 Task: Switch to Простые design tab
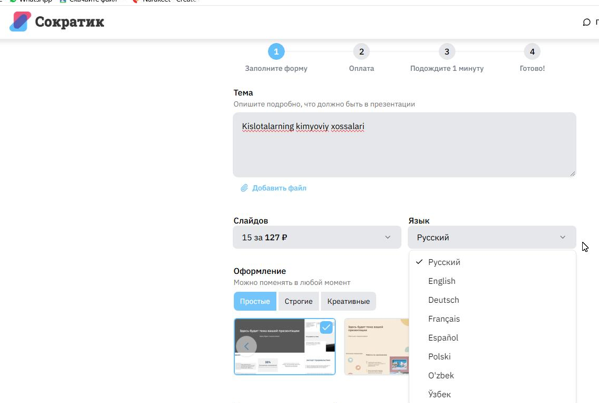click(x=255, y=301)
